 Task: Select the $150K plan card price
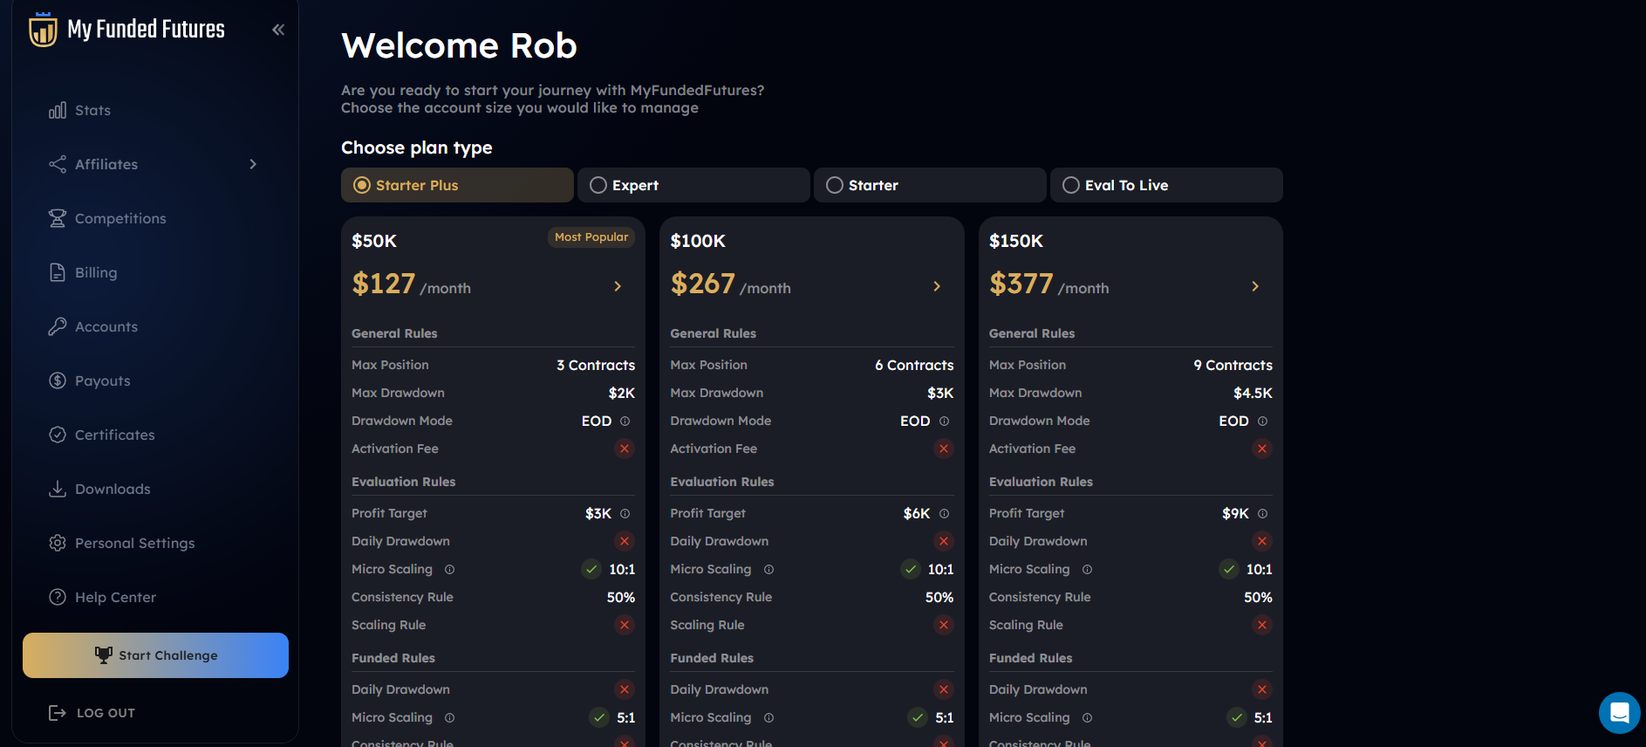coord(1021,284)
